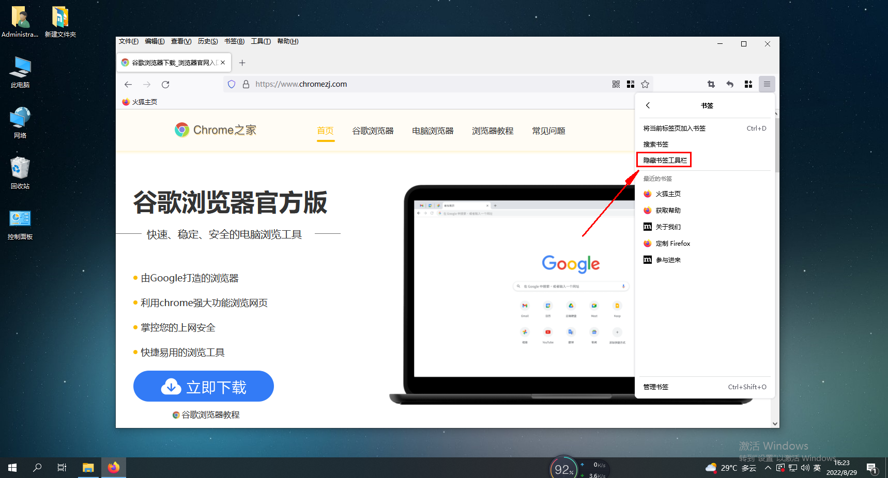The width and height of the screenshot is (888, 478).
Task: Click the Chrome之家 logo
Action: 216,130
